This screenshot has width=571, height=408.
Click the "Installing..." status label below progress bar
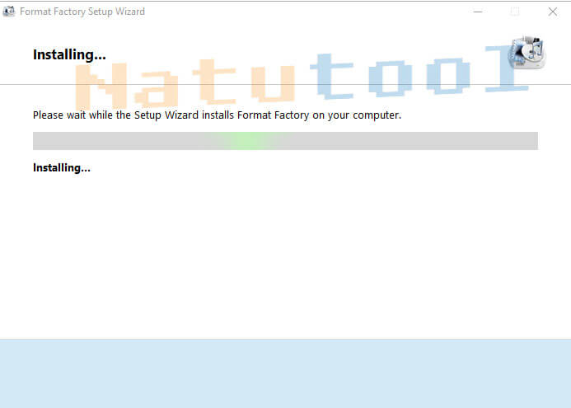click(x=61, y=167)
